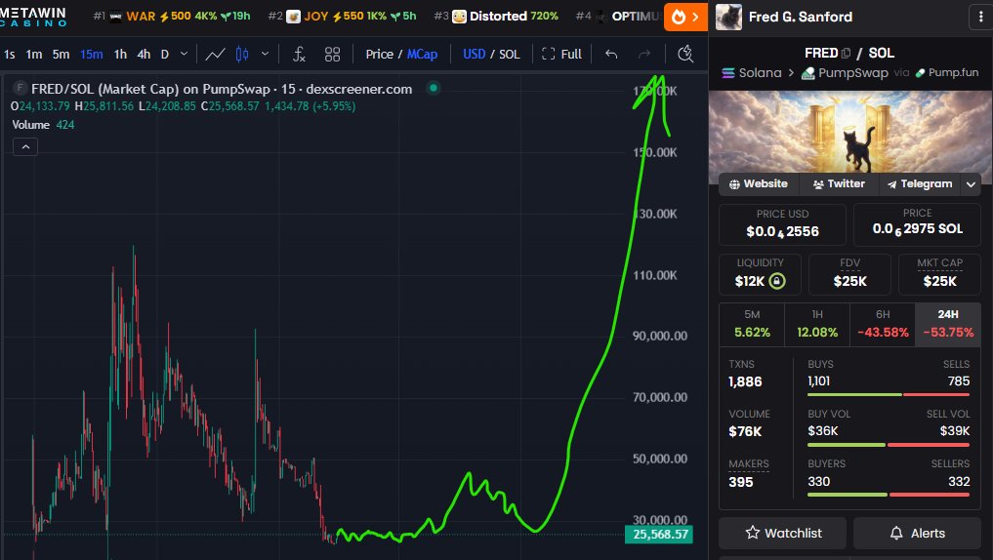The height and width of the screenshot is (560, 993).
Task: Select the D daily timeframe
Action: coord(165,55)
